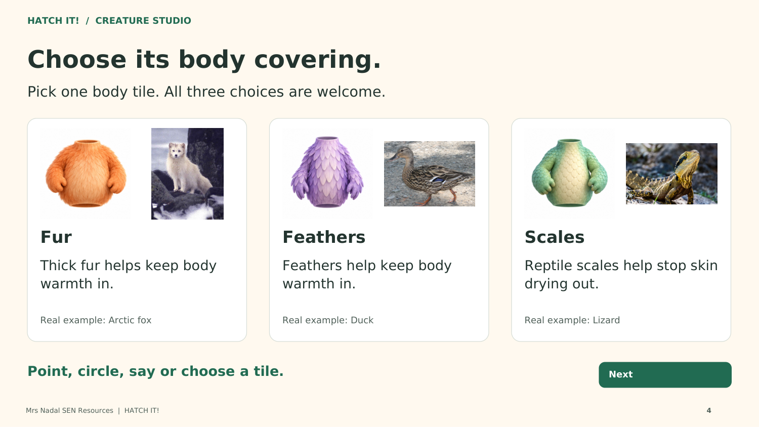Choose the Scales heading
759x427 pixels.
pos(555,237)
